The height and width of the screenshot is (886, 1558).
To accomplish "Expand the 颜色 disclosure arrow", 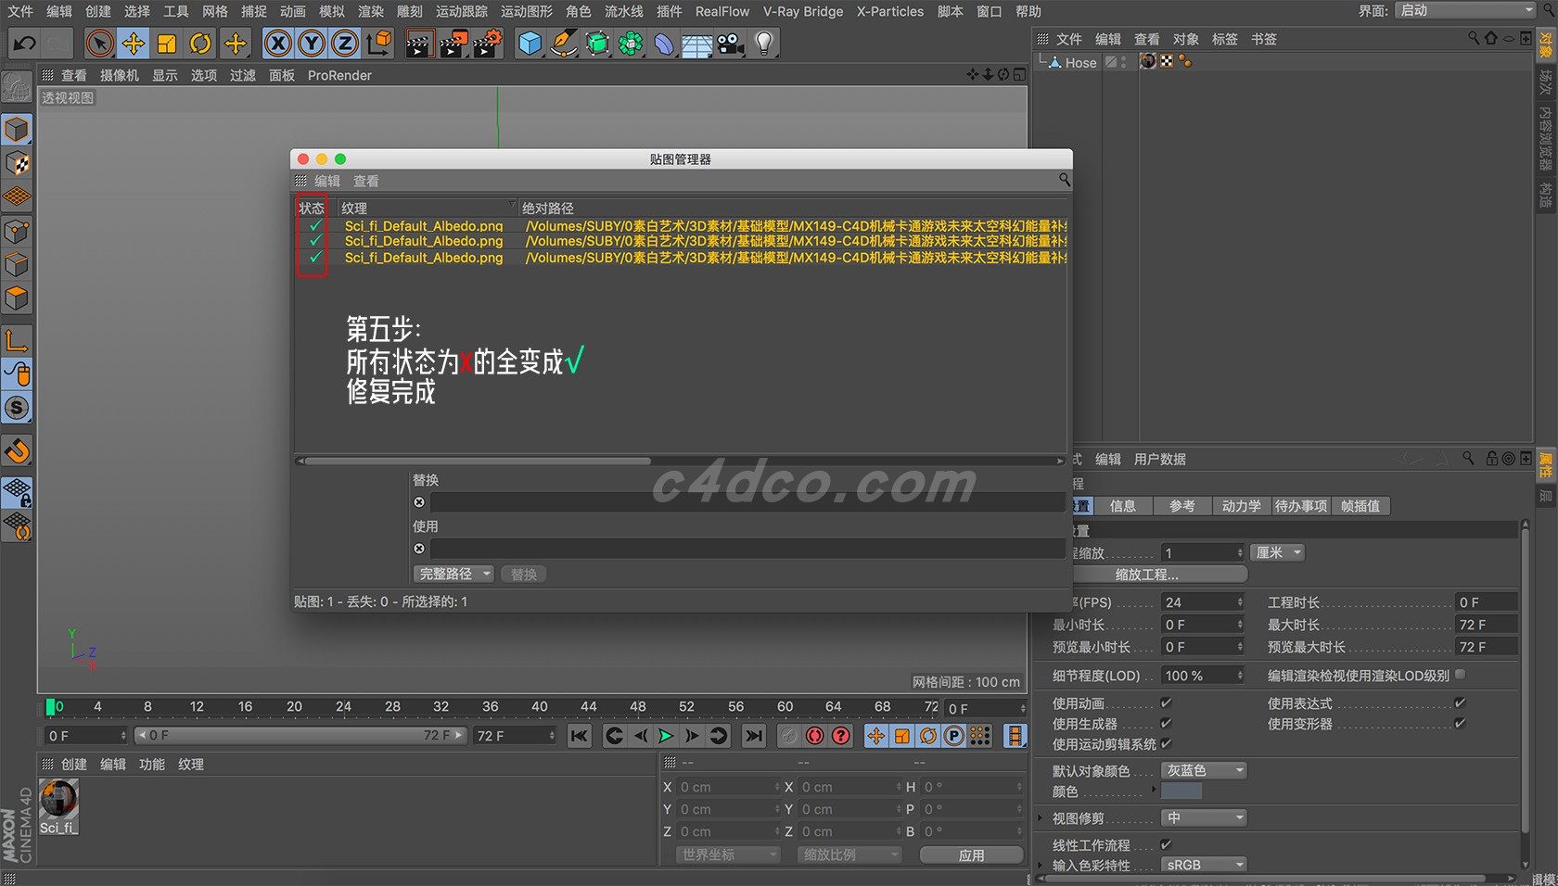I will click(1154, 790).
